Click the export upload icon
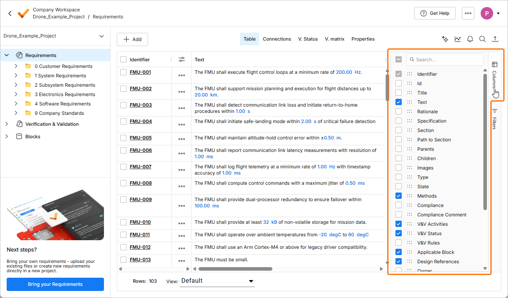This screenshot has height=298, width=508. click(495, 39)
